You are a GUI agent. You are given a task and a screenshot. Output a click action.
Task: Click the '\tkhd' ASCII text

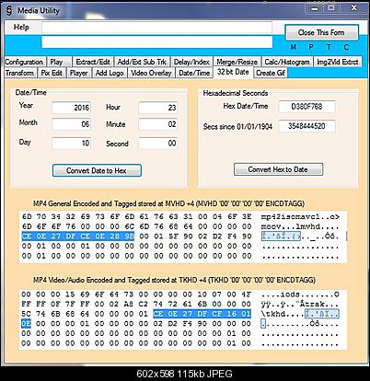tap(273, 314)
